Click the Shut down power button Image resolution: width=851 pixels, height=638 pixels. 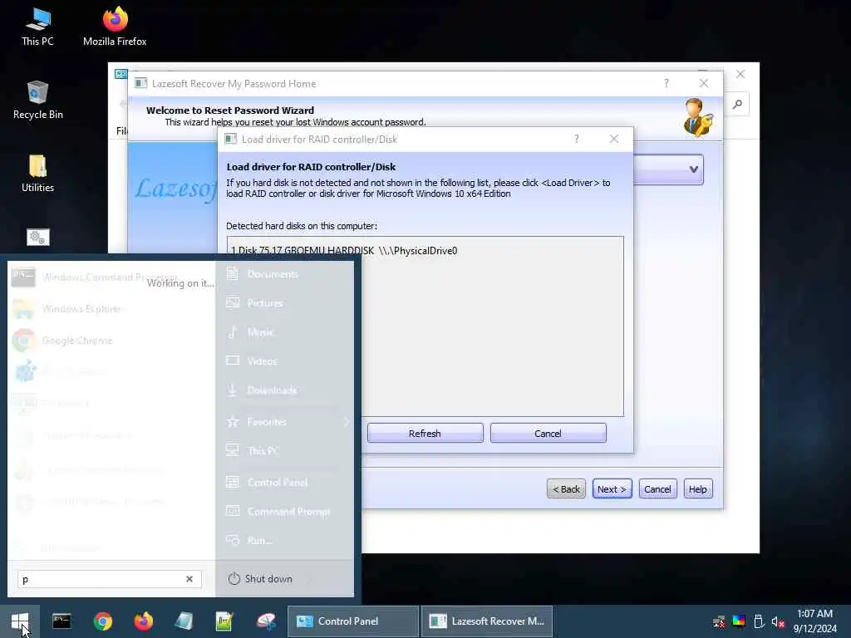click(x=260, y=579)
